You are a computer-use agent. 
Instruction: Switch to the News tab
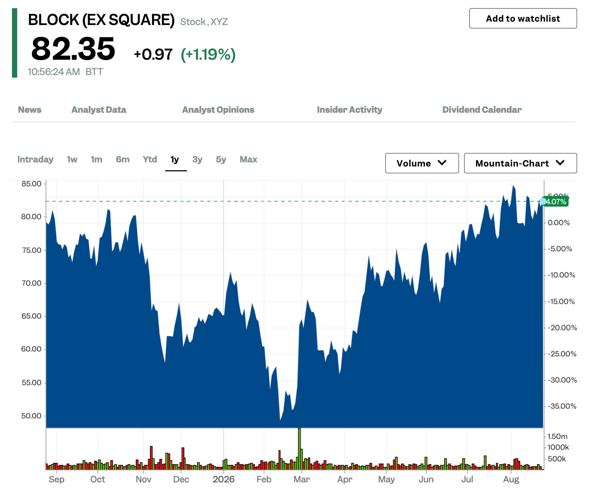click(30, 110)
